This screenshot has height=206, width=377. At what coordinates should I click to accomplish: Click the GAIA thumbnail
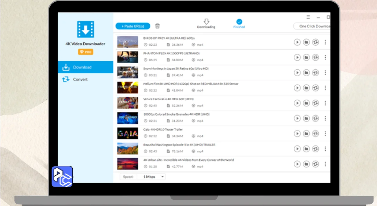(128, 133)
